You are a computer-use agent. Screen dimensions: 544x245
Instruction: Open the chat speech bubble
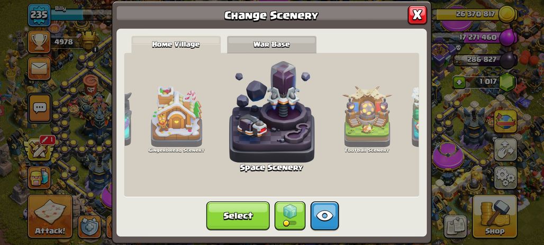point(40,108)
